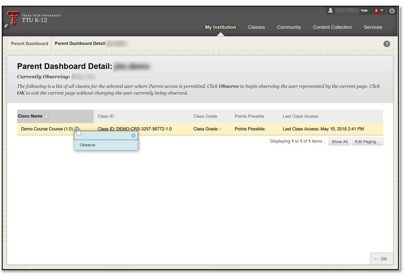The height and width of the screenshot is (279, 405).
Task: Open the Content Collection tab
Action: (x=332, y=27)
